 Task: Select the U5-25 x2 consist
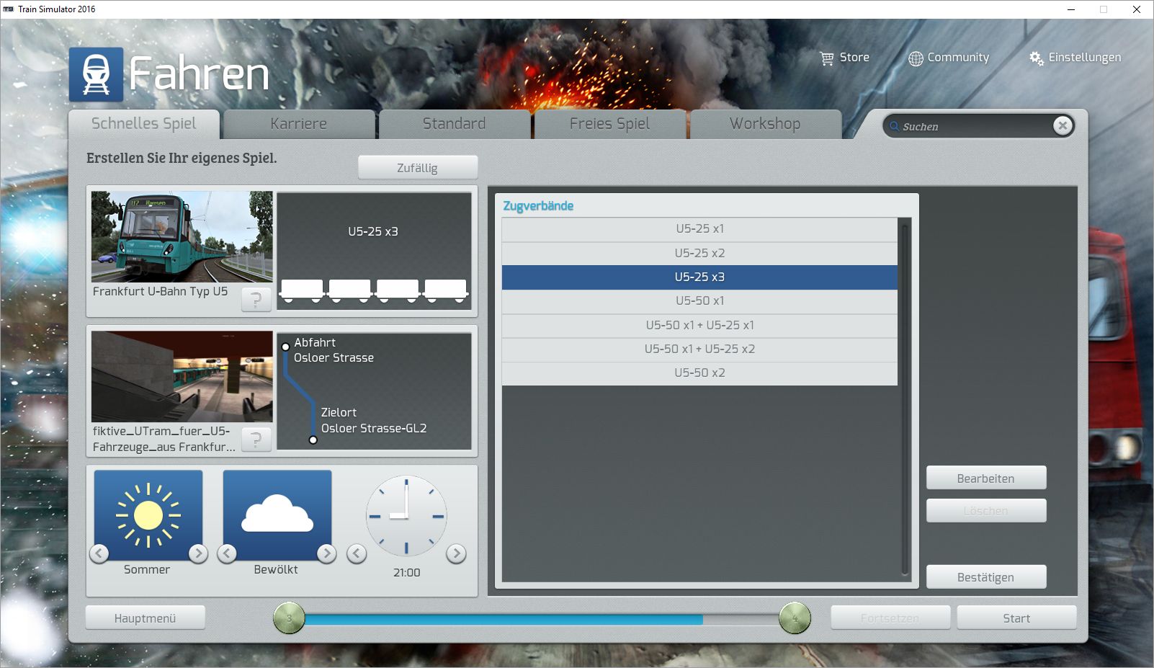pyautogui.click(x=699, y=253)
